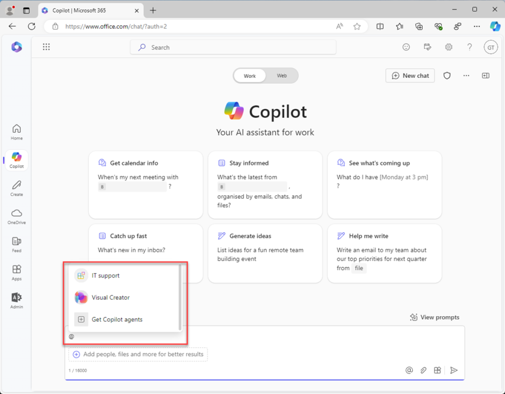Image resolution: width=505 pixels, height=394 pixels.
Task: Toggle the side panel icon at top right
Action: coord(486,76)
